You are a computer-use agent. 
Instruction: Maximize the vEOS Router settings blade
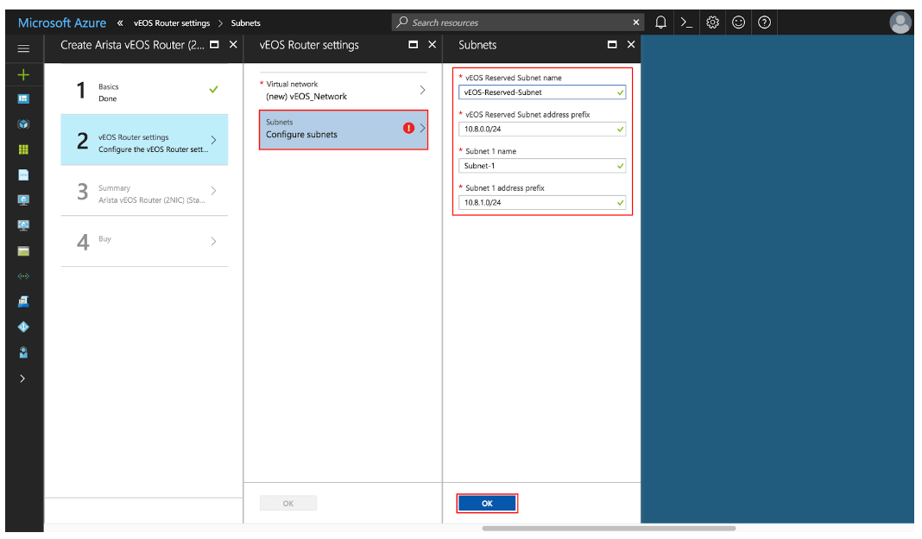click(414, 45)
